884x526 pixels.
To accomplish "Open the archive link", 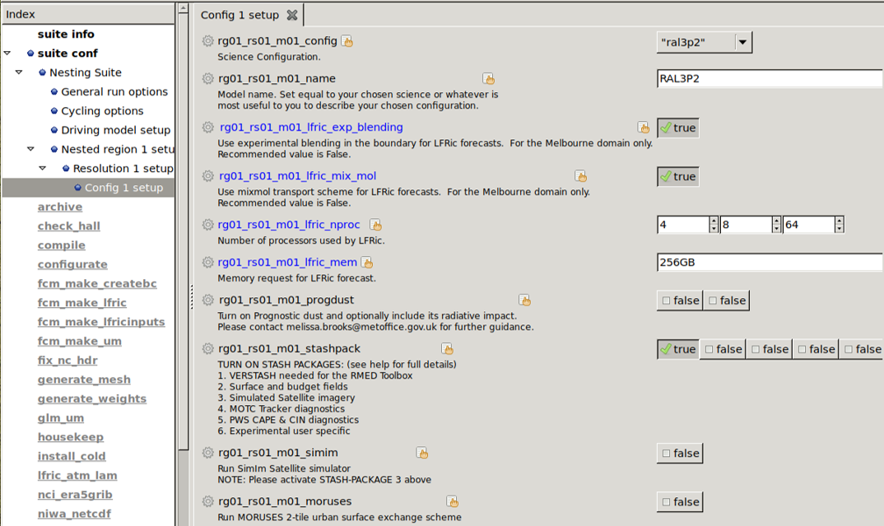I will click(60, 207).
